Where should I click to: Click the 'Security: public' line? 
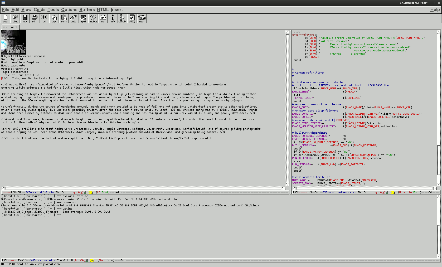[x=14, y=59]
